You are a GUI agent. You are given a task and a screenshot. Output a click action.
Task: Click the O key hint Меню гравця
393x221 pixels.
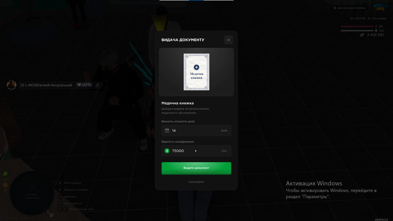point(70,183)
